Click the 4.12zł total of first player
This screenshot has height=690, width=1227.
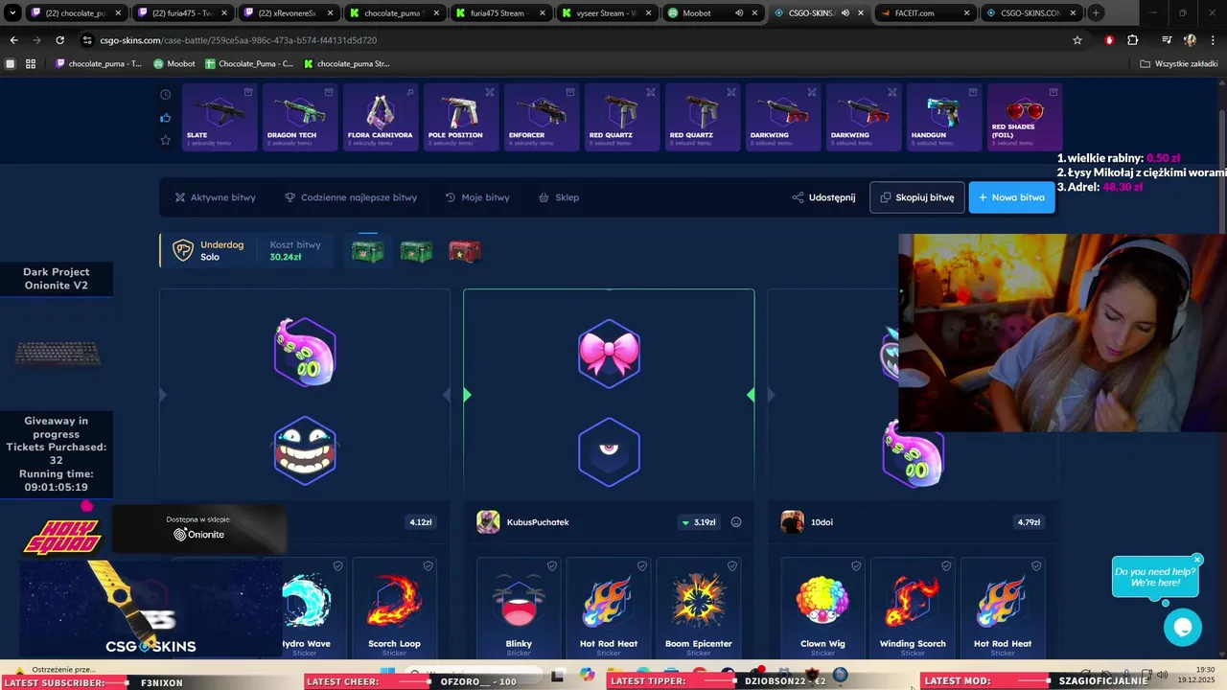coord(421,522)
